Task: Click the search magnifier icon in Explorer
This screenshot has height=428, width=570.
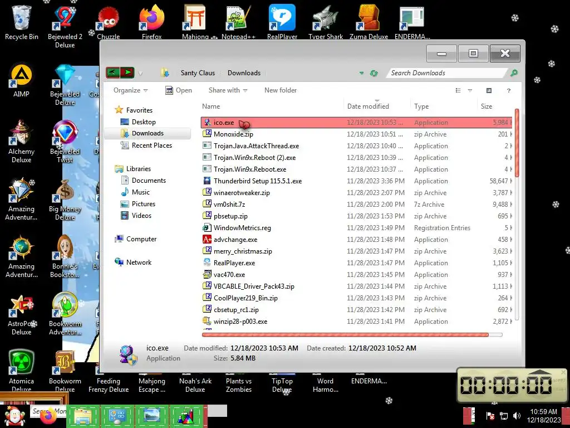Action: coord(514,73)
